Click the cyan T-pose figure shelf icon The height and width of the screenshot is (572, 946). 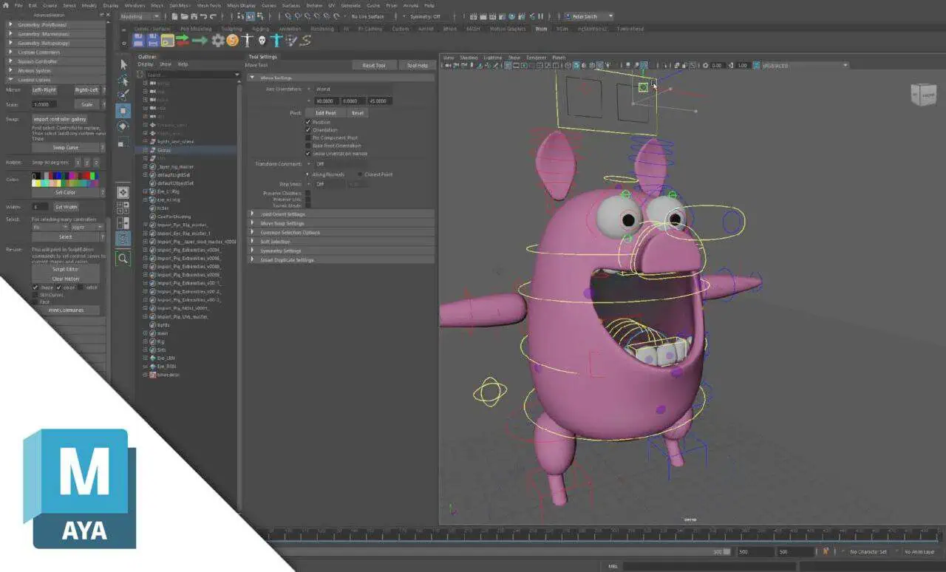[276, 40]
